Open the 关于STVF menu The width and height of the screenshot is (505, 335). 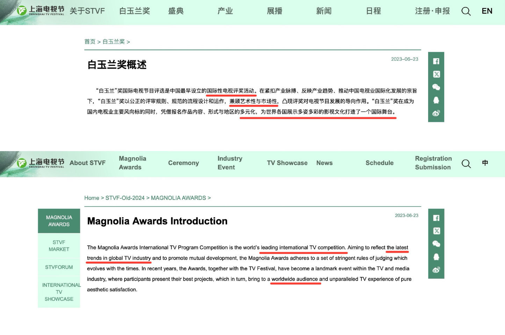[x=87, y=11]
